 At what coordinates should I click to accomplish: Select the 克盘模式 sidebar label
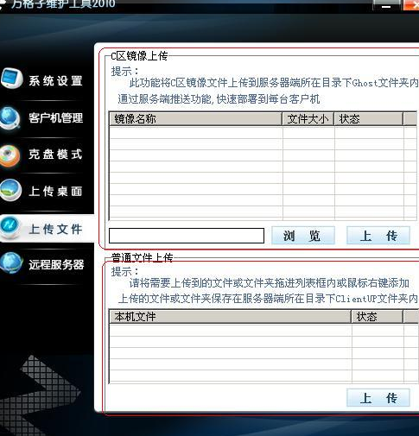tap(55, 155)
